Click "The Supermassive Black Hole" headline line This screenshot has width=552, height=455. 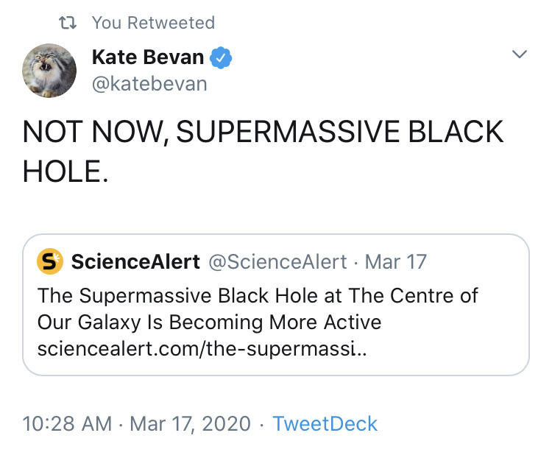(x=258, y=295)
